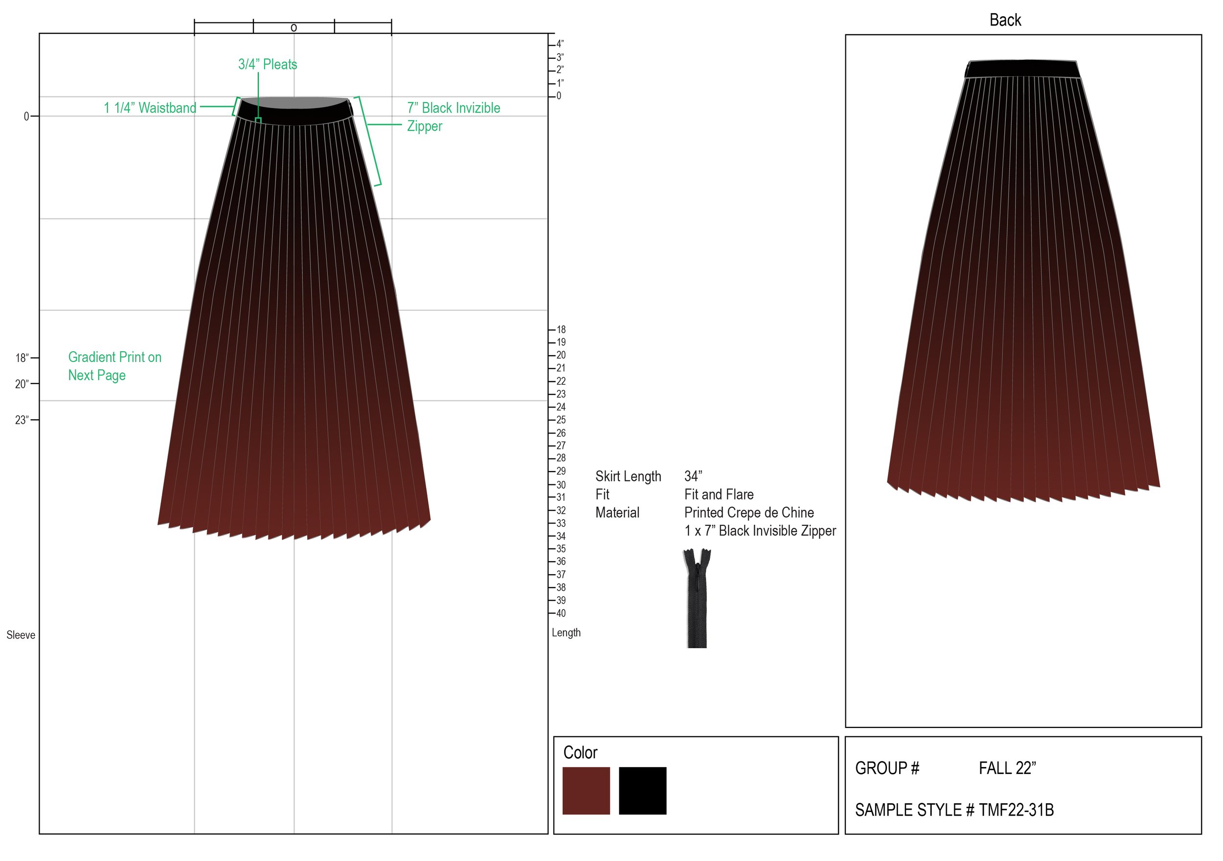Click the front skirt waistband

click(x=294, y=113)
